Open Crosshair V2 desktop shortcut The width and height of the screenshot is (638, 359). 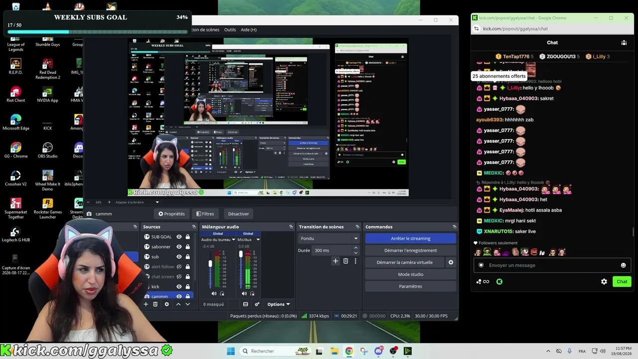(16, 178)
